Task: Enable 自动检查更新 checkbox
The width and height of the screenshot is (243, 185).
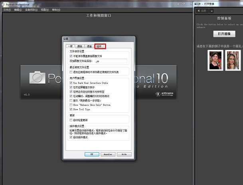Action: tap(71, 120)
